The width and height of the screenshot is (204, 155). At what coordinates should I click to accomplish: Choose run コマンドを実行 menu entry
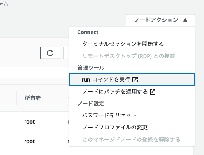132,80
